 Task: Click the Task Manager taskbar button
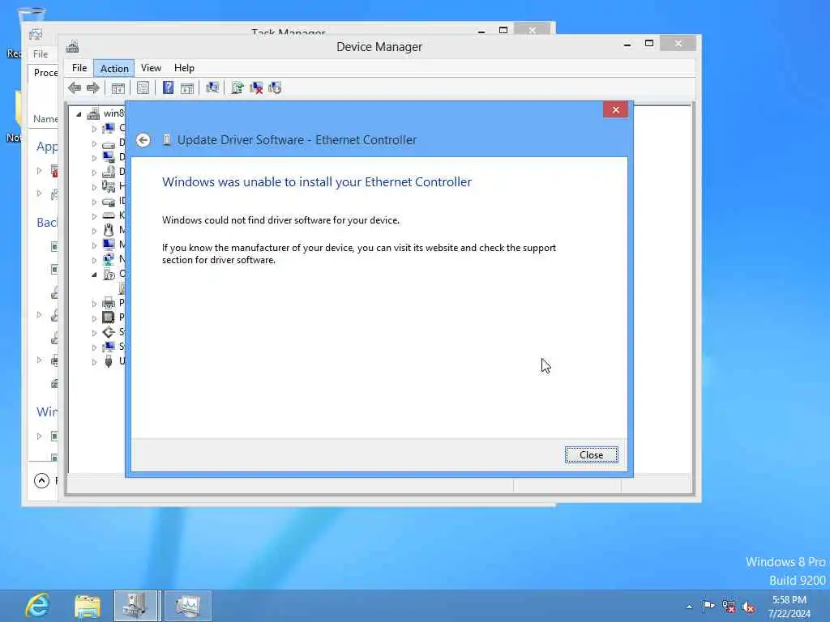coord(187,606)
